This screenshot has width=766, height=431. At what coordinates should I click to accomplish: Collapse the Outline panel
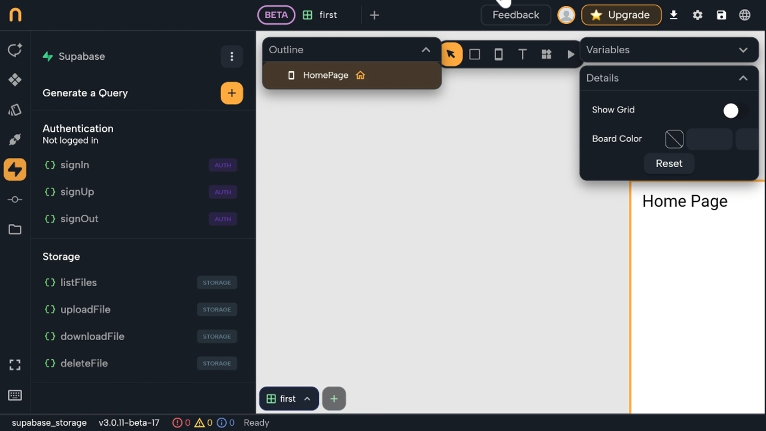coord(425,50)
